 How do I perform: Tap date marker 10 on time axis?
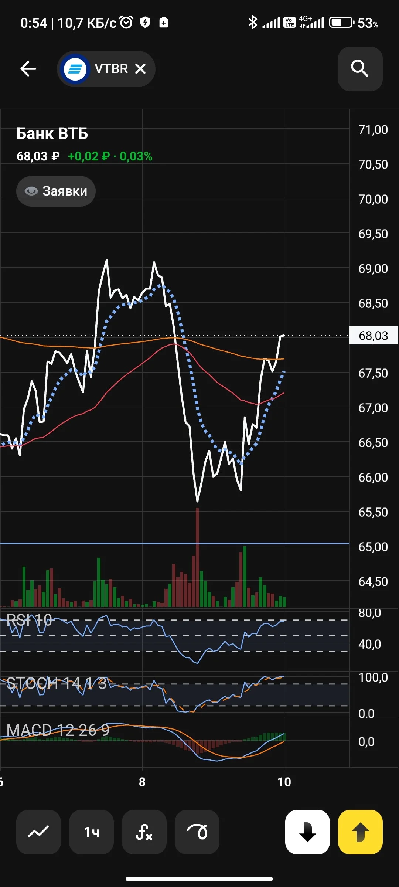(x=284, y=782)
